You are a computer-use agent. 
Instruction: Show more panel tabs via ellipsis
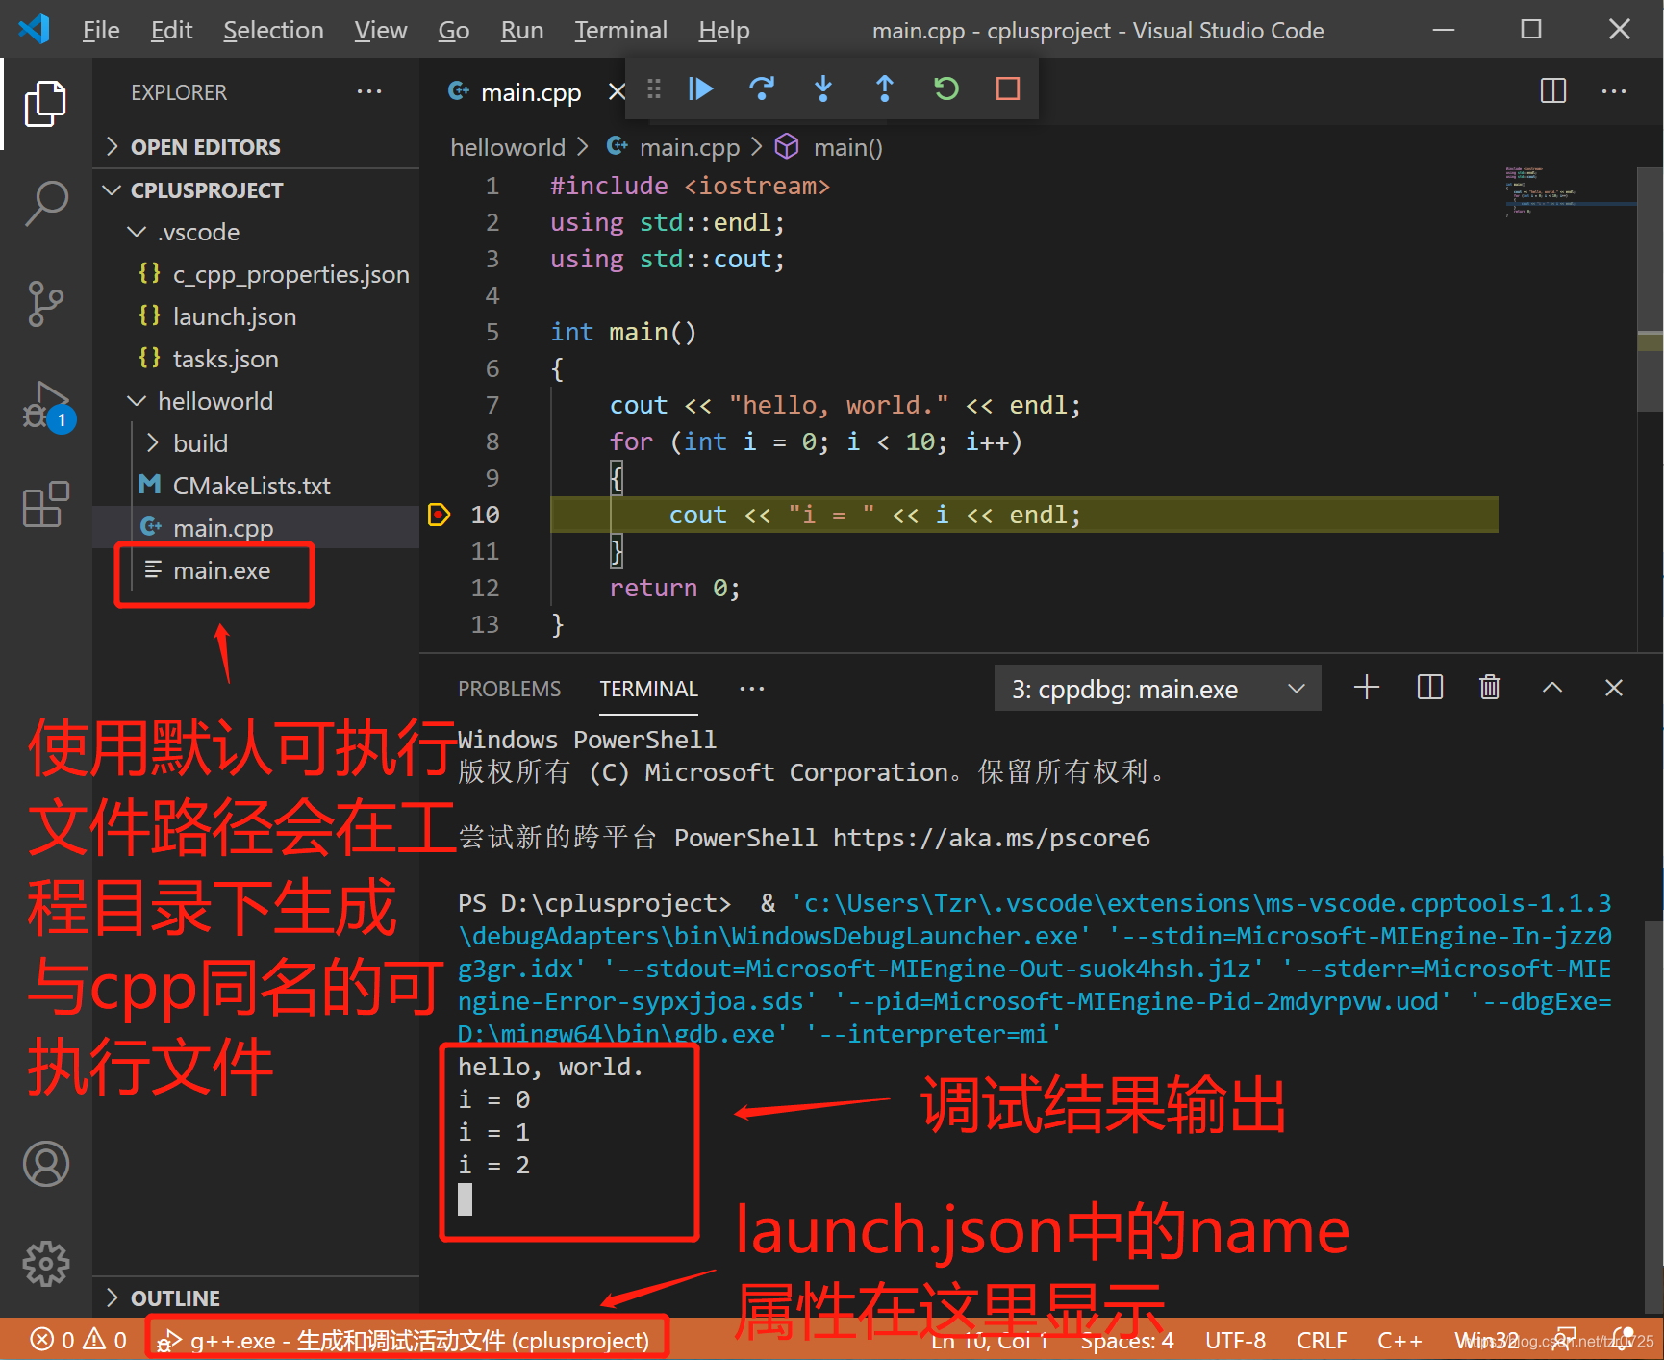pos(752,689)
